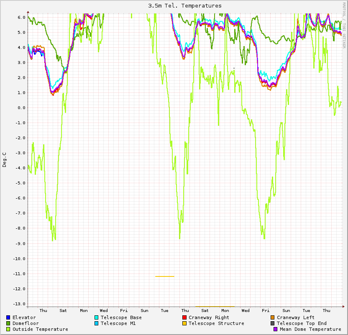This screenshot has width=348, height=335.
Task: Click the lime Outside Temperature legend swatch
Action: pos(8,329)
